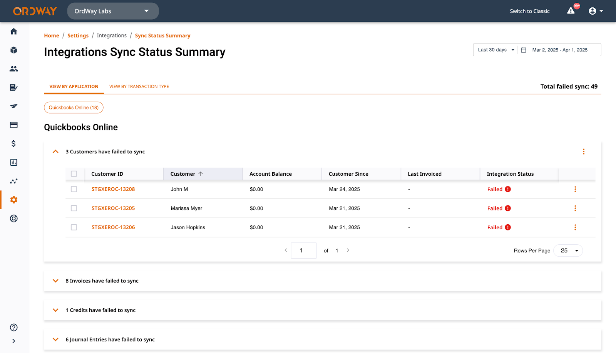Switch to View by Transaction Type tab
This screenshot has width=616, height=353.
(x=139, y=86)
